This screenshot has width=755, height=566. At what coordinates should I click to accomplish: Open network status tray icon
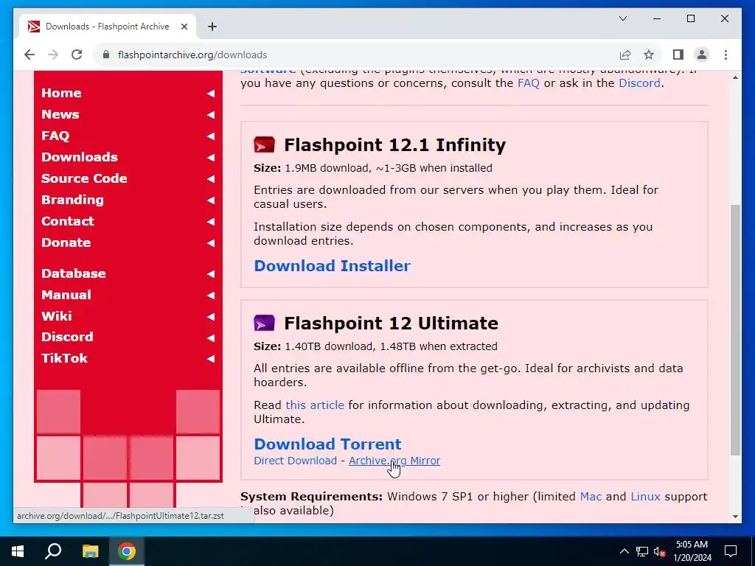coord(642,551)
